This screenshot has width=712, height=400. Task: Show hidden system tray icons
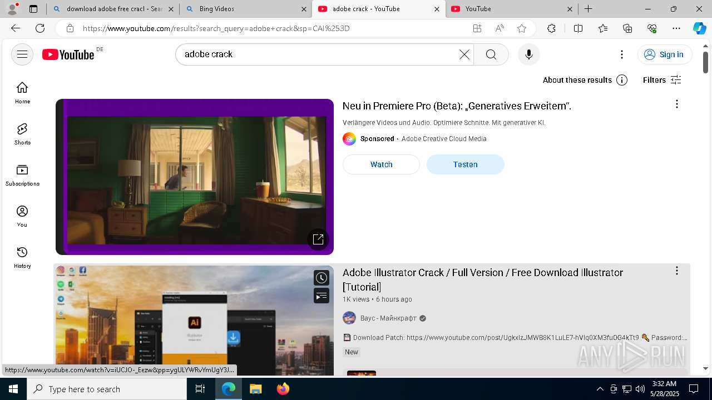[600, 389]
